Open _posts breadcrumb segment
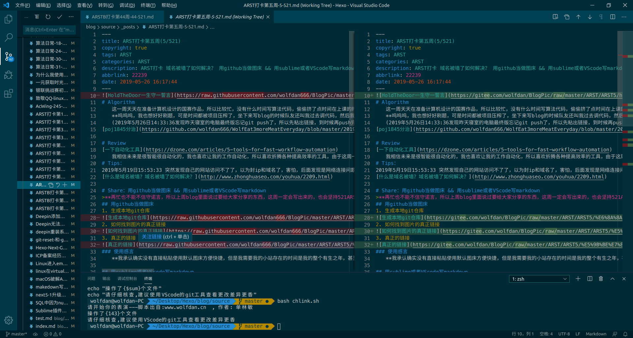 click(128, 27)
